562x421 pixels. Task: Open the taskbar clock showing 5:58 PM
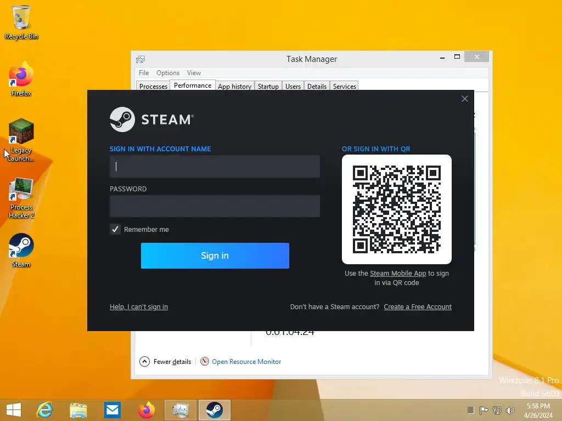pos(538,410)
